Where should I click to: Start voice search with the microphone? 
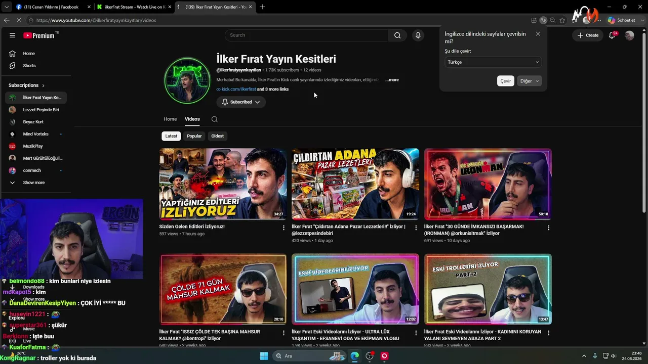click(x=418, y=35)
